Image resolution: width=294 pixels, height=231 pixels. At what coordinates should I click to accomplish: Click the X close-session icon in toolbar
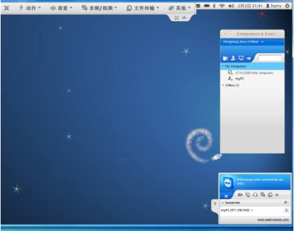(7, 8)
